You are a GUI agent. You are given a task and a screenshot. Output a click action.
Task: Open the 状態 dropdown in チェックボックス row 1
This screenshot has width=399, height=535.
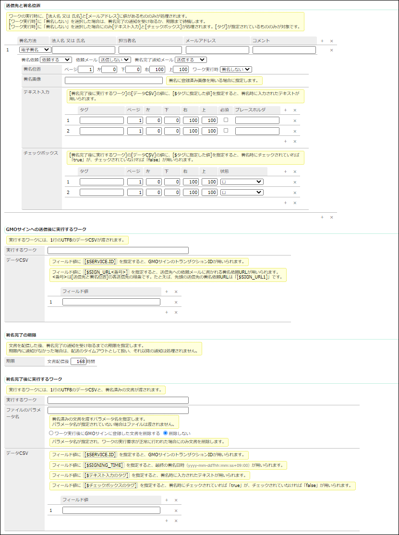(242, 182)
